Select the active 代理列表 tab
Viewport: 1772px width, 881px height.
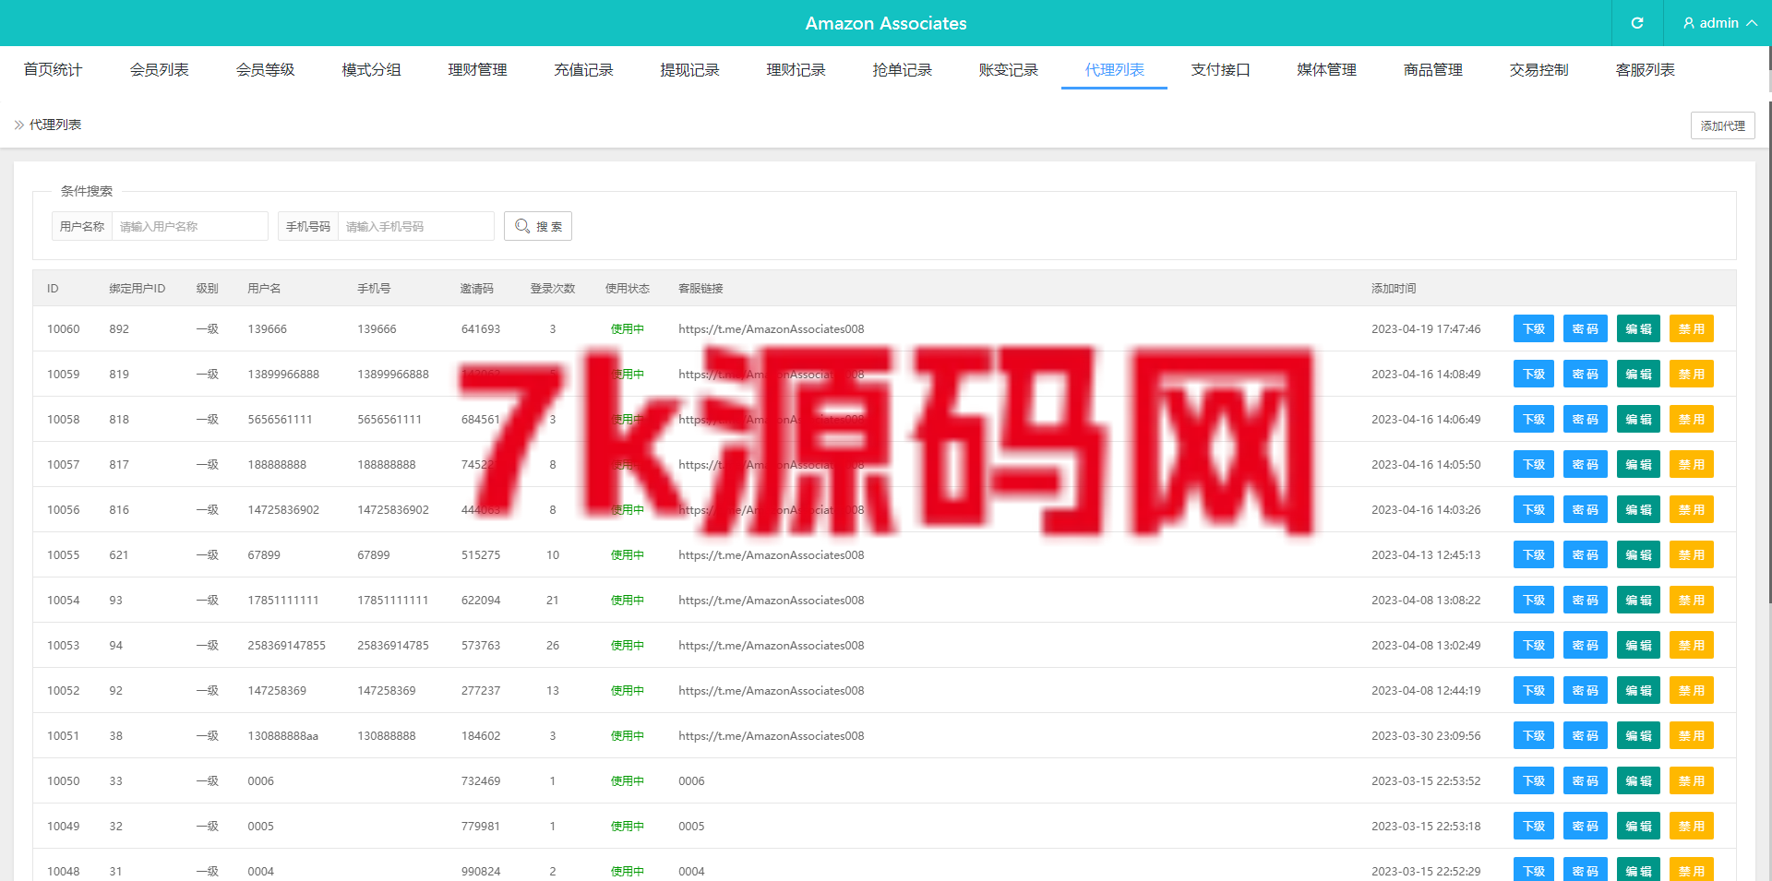pos(1114,70)
